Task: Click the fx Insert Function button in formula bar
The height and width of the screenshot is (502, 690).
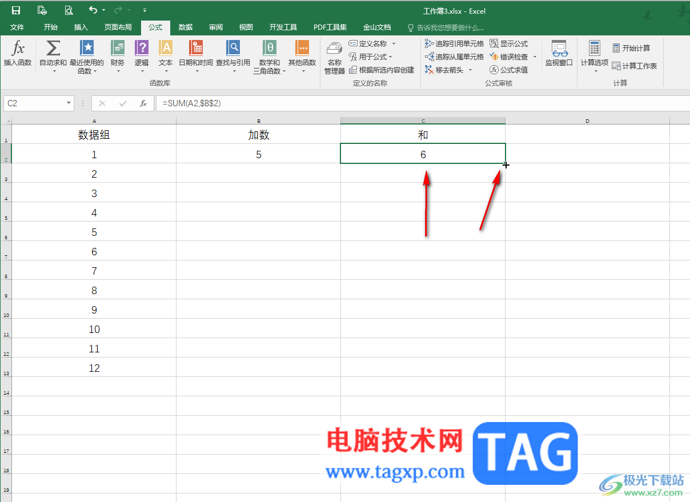Action: click(143, 103)
